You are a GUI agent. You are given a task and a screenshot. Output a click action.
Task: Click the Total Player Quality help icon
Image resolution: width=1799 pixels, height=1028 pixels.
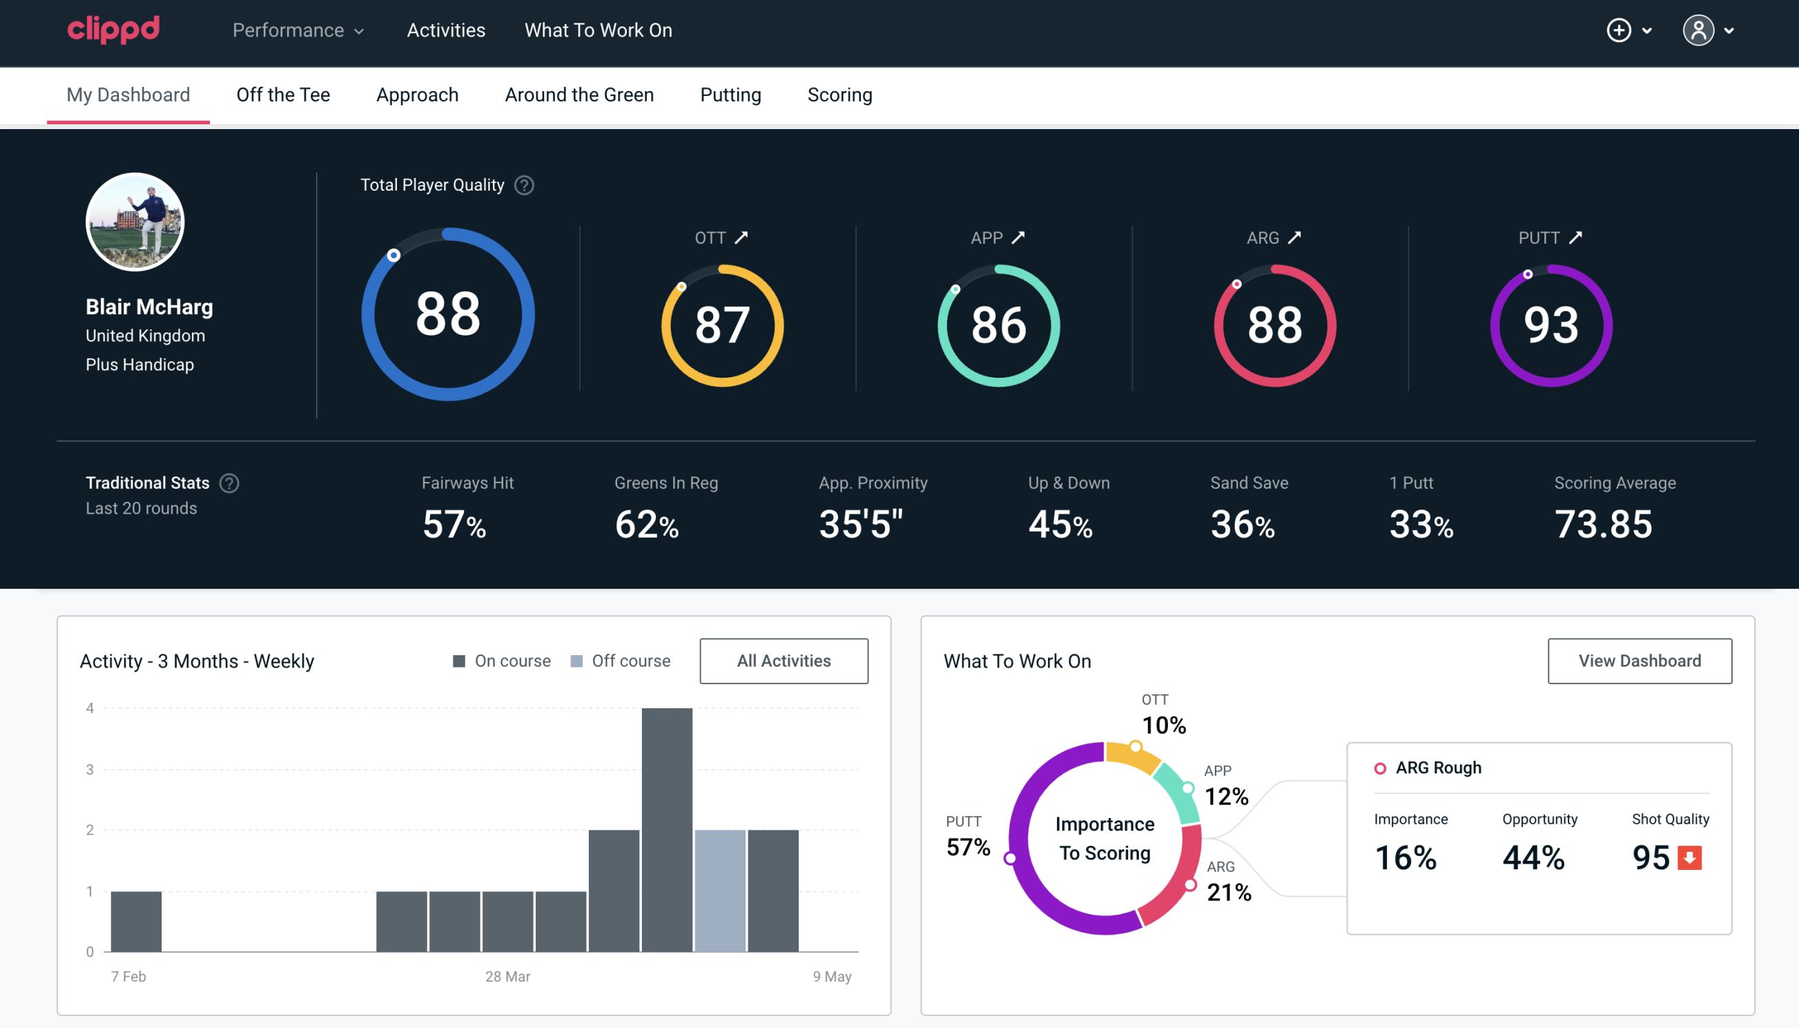(524, 185)
